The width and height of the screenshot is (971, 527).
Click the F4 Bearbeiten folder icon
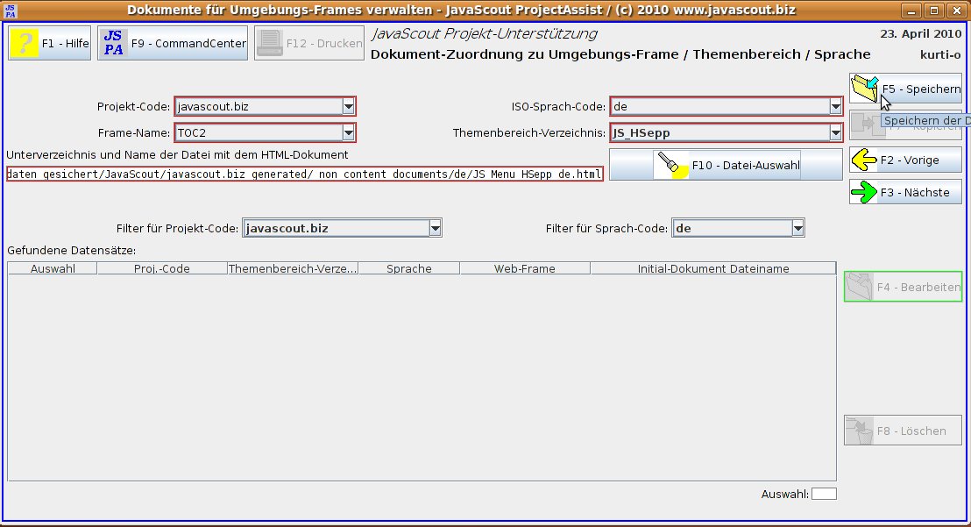click(x=860, y=287)
